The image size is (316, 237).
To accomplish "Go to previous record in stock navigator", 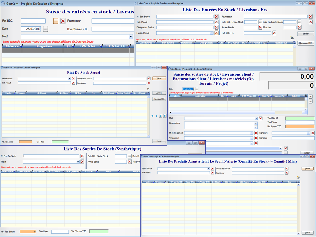I will point(156,116).
